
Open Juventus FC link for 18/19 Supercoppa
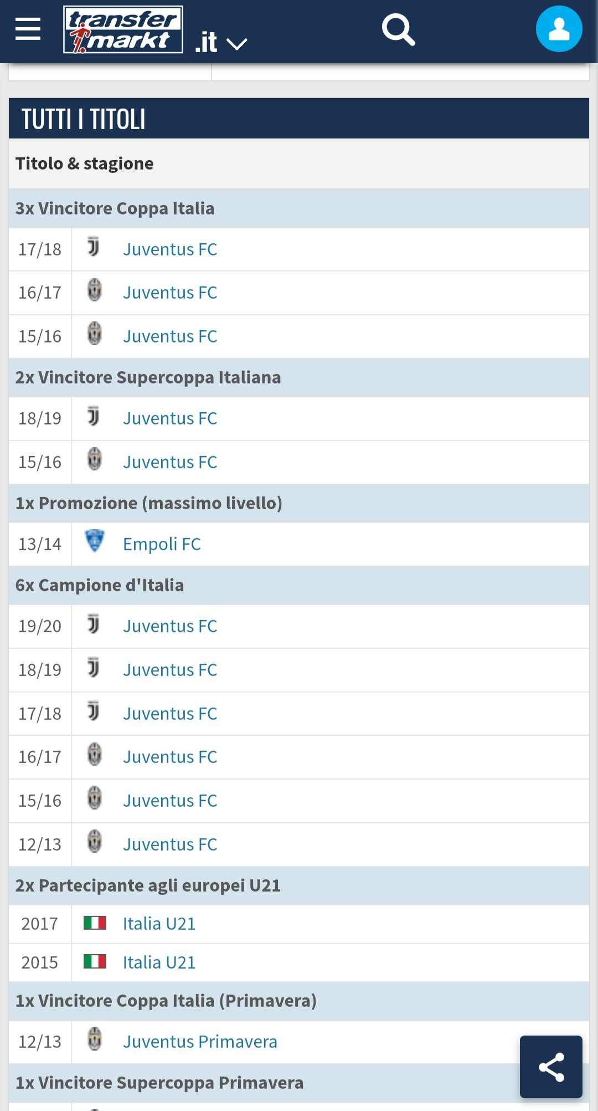[x=170, y=418]
